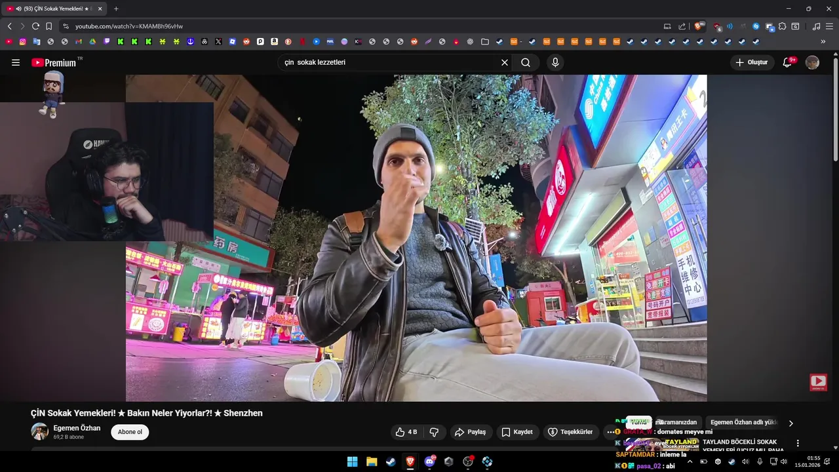Open YouTube notifications bell
839x472 pixels.
tap(788, 62)
